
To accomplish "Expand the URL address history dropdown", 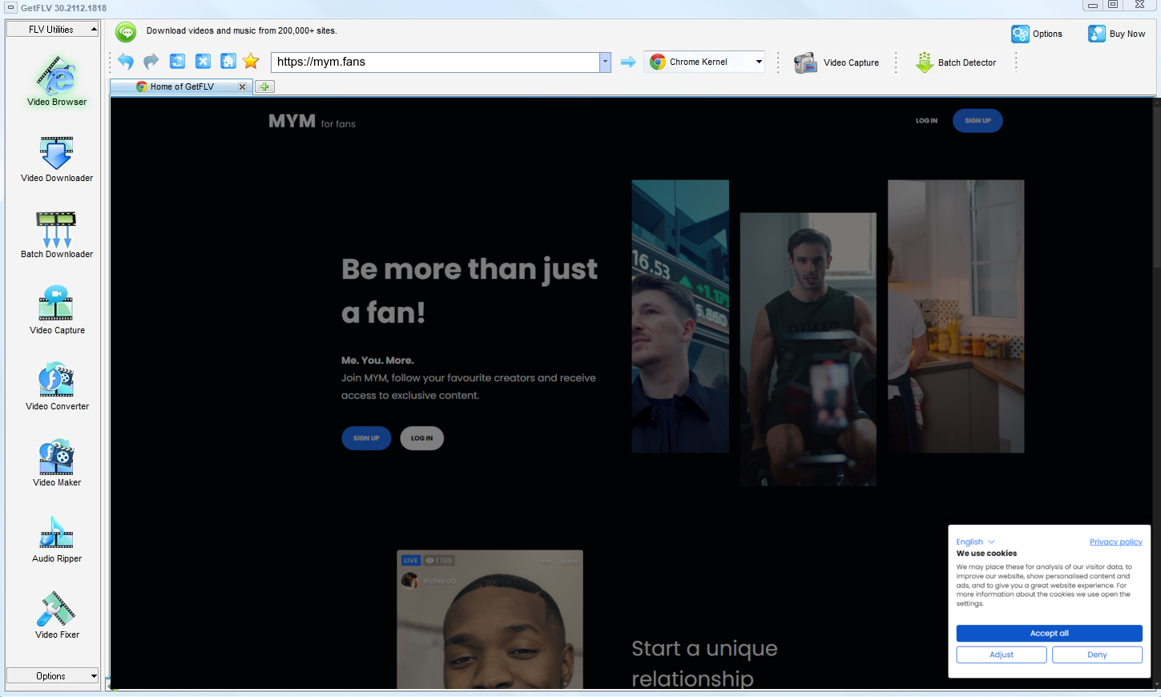I will (x=605, y=62).
